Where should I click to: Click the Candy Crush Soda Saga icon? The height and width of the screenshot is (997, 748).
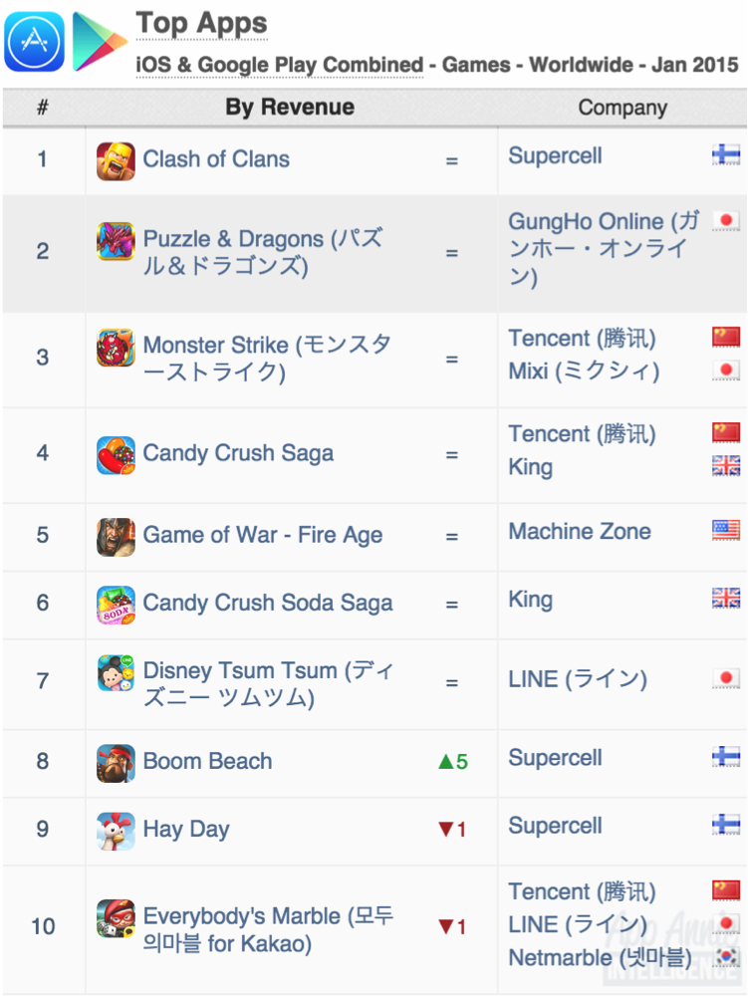(x=116, y=605)
